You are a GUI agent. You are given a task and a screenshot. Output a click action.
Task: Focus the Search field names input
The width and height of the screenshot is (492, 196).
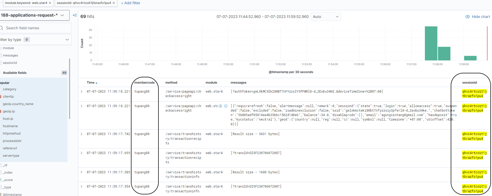tap(37, 28)
